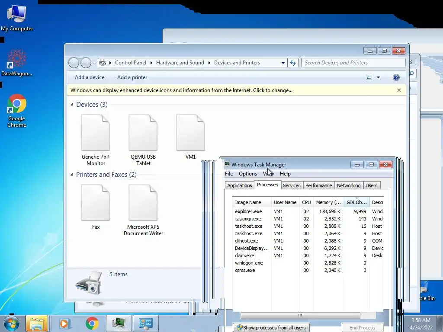Launch Windows Media Player from taskbar

(x=64, y=323)
